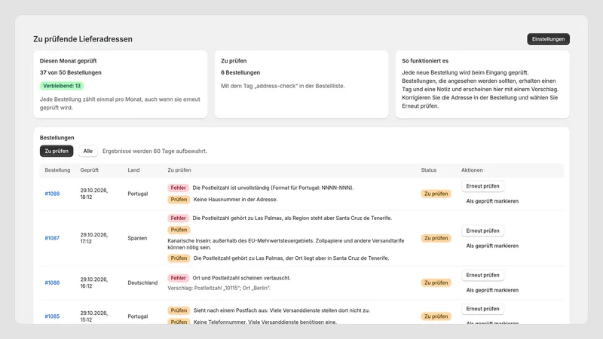Image resolution: width=603 pixels, height=339 pixels.
Task: Click the 'Land' column header
Action: tap(133, 170)
